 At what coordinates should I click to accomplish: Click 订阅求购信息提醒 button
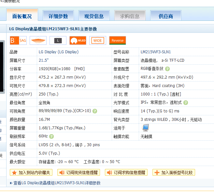[126, 173]
